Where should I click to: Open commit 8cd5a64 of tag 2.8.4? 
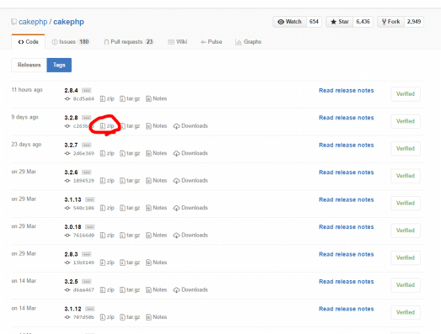(79, 98)
